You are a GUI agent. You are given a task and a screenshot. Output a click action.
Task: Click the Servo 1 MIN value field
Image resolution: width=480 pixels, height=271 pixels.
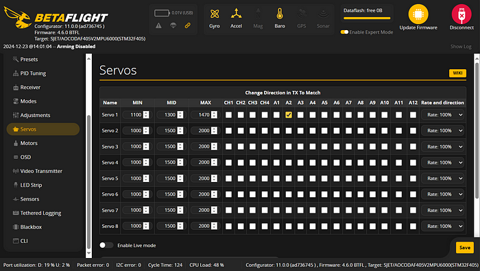pos(136,115)
